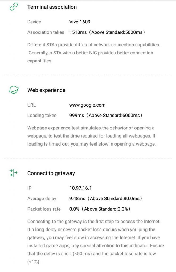The image size is (176, 272).
Task: Click the 1513ms association time value
Action: 78,32
